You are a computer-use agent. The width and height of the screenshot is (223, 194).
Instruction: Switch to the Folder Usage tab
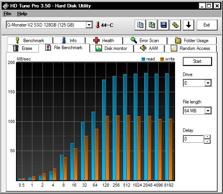(x=192, y=41)
